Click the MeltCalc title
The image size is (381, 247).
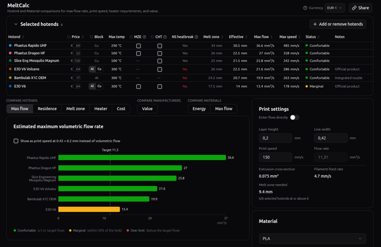tap(19, 5)
